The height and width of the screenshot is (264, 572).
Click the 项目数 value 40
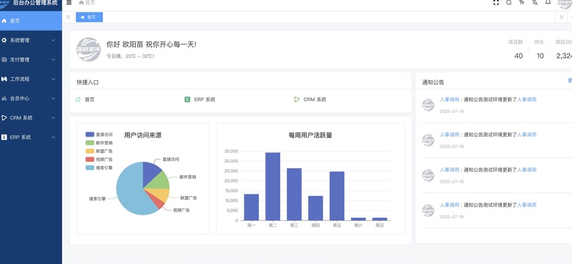[518, 56]
